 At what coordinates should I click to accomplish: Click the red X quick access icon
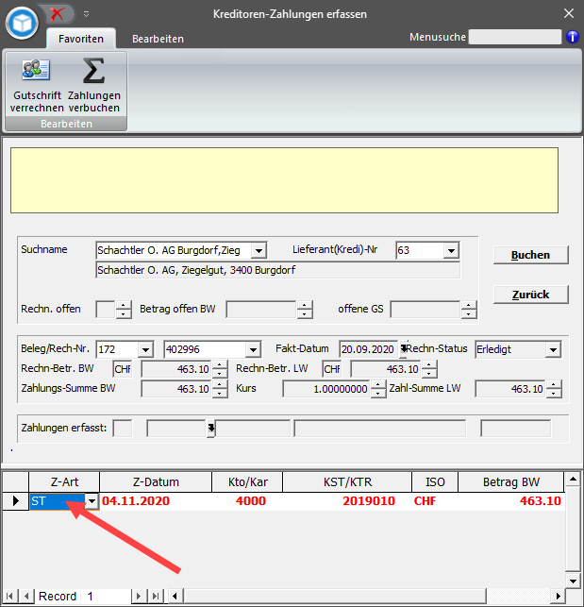coord(58,14)
